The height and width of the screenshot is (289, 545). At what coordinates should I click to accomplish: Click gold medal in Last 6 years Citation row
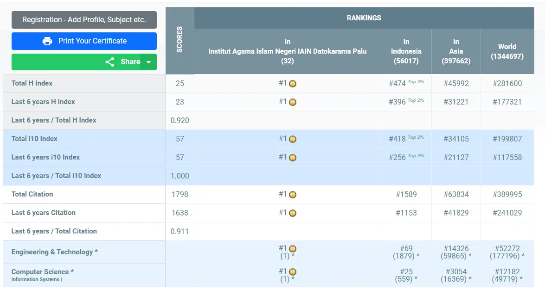(x=293, y=213)
